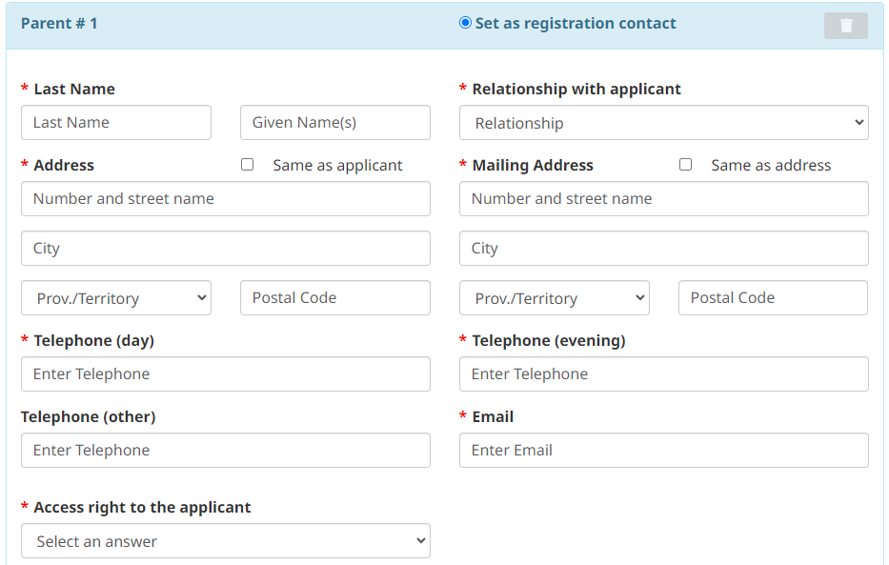The image size is (889, 565).
Task: Focus the Telephone (evening) field
Action: pyautogui.click(x=663, y=374)
